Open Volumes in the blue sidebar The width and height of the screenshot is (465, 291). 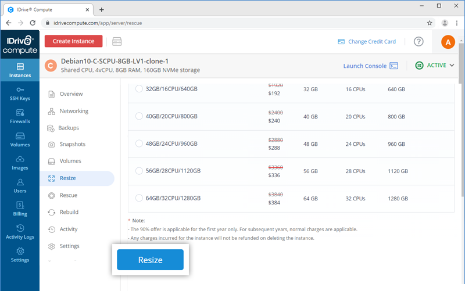click(20, 140)
